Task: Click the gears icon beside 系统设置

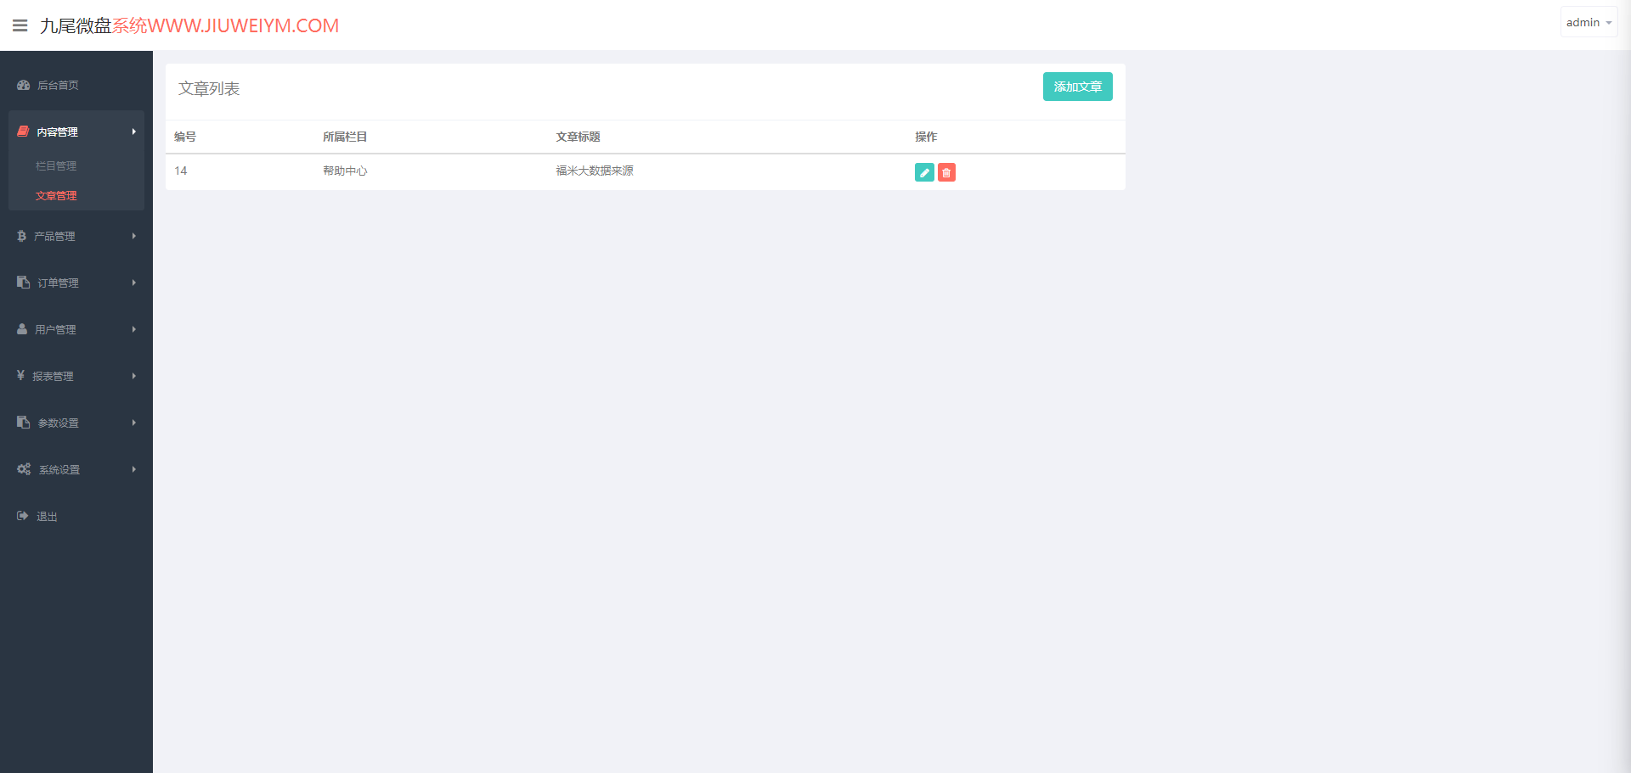Action: 24,469
